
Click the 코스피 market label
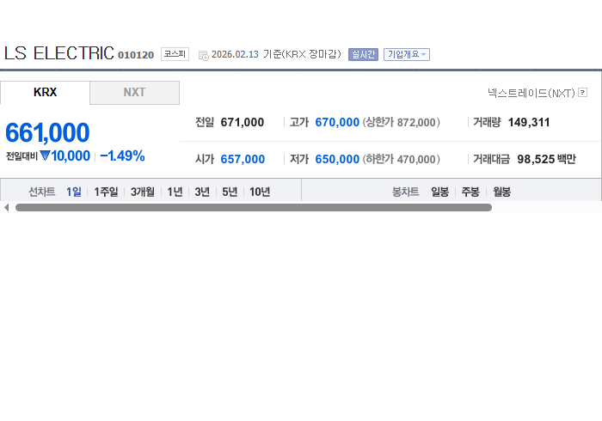[175, 54]
